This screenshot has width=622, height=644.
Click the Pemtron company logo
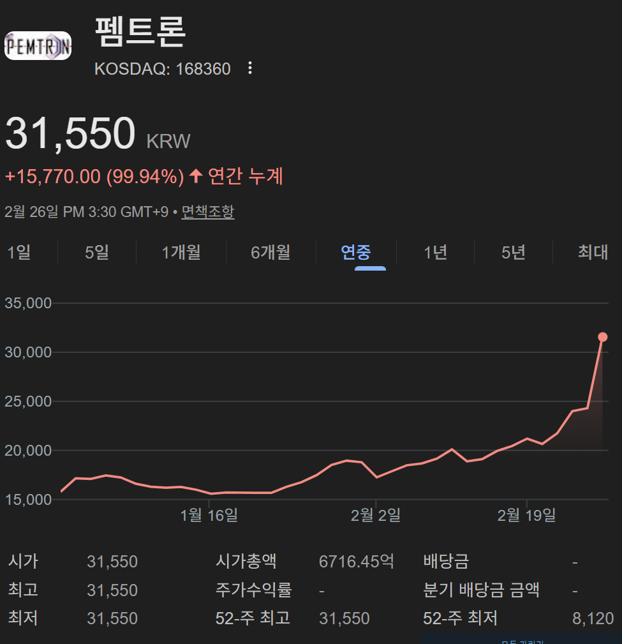[38, 45]
